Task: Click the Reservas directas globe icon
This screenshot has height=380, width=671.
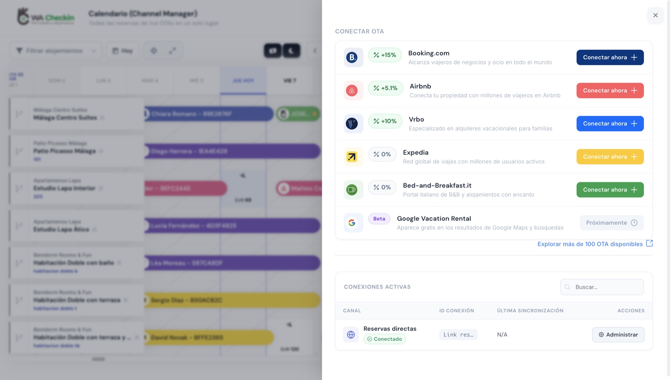Action: click(x=351, y=335)
